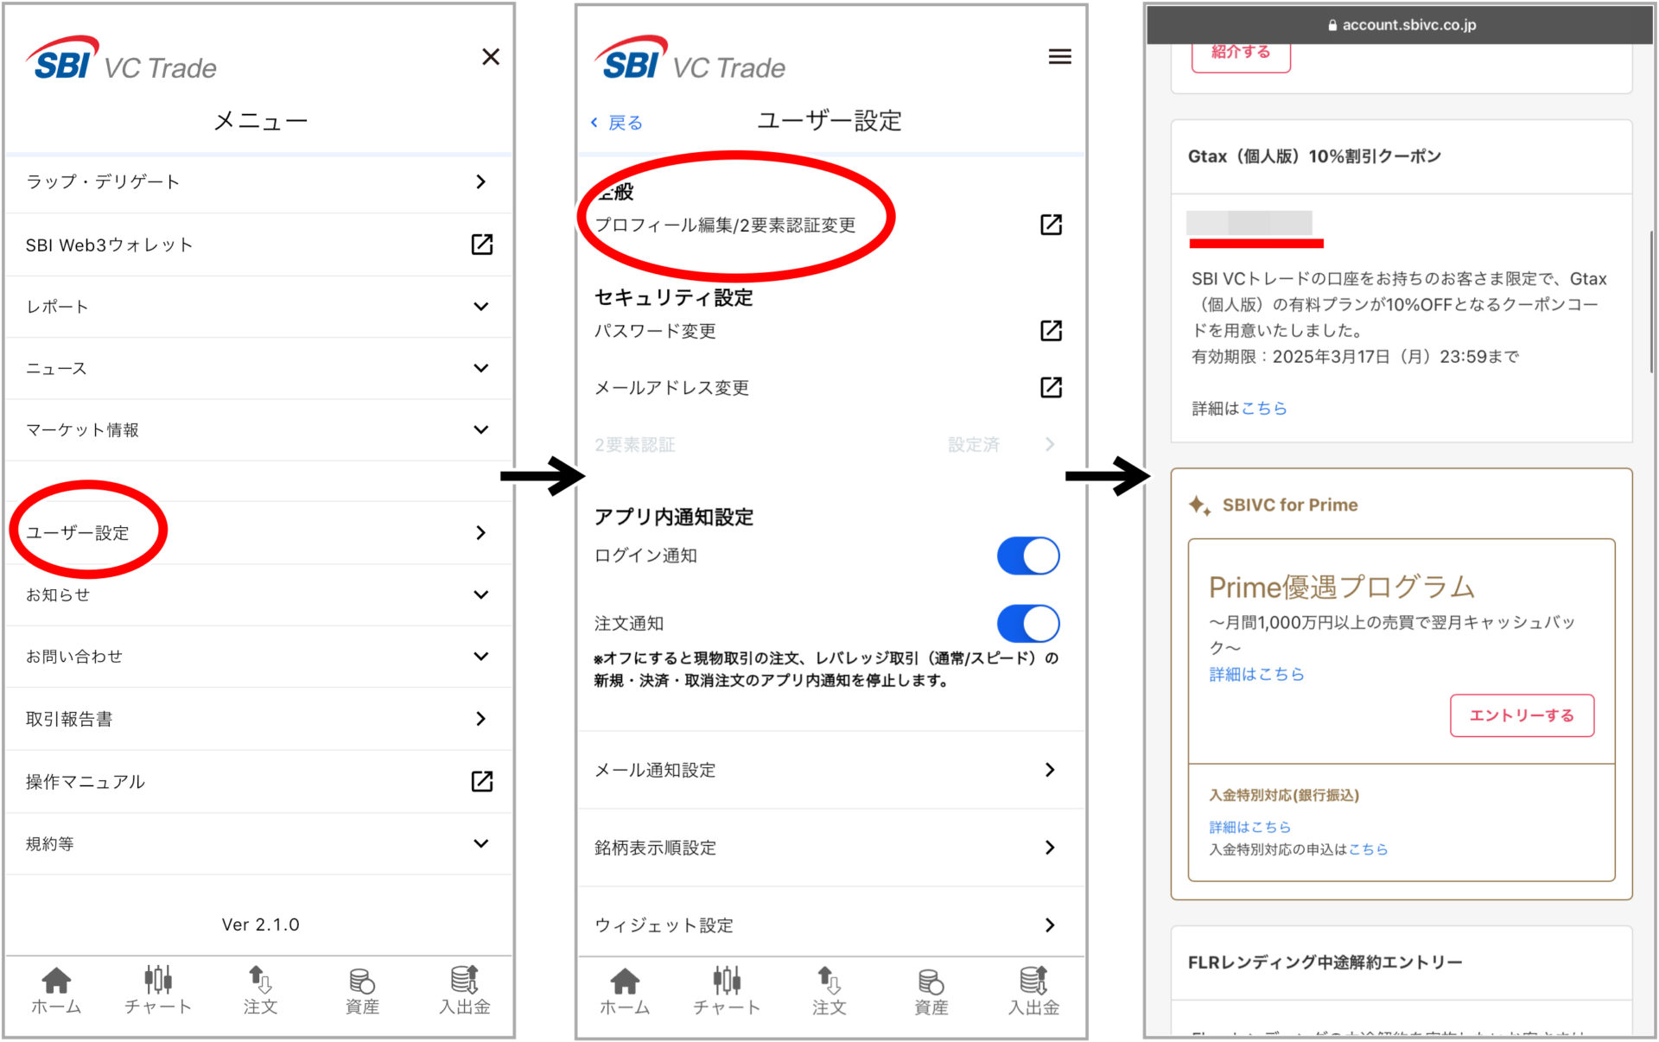The height and width of the screenshot is (1042, 1659).
Task: Open ユーザー設定 row chevron
Action: pos(481,533)
